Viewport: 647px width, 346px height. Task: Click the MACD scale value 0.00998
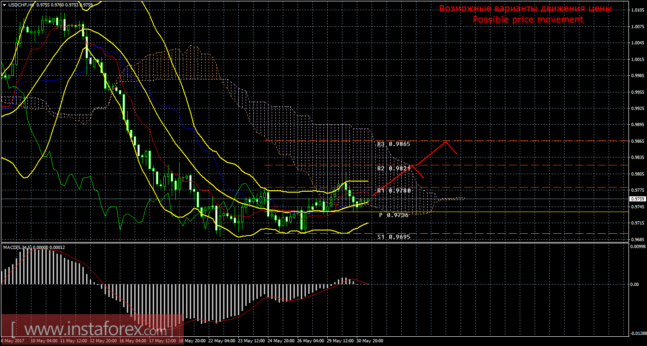click(637, 246)
